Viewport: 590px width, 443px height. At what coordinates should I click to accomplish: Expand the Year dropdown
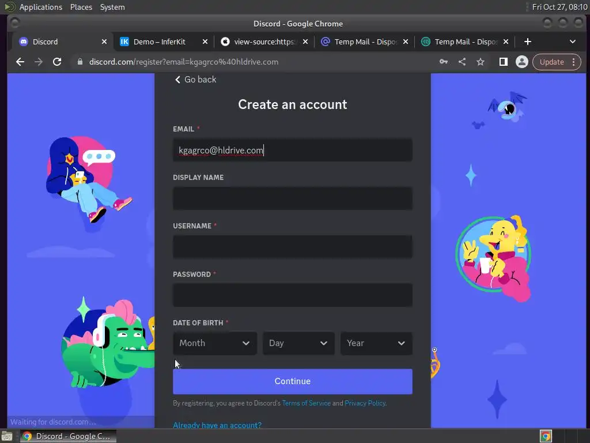pos(376,343)
